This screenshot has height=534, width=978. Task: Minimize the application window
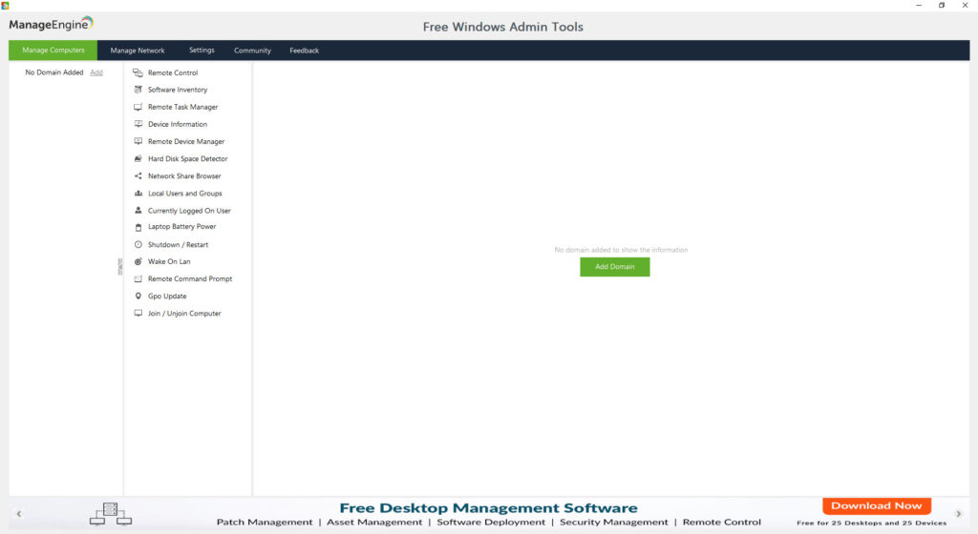(919, 5)
